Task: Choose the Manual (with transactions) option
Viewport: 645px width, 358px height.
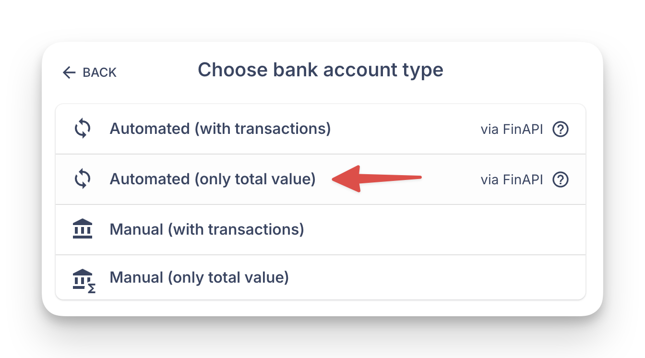Action: [207, 229]
